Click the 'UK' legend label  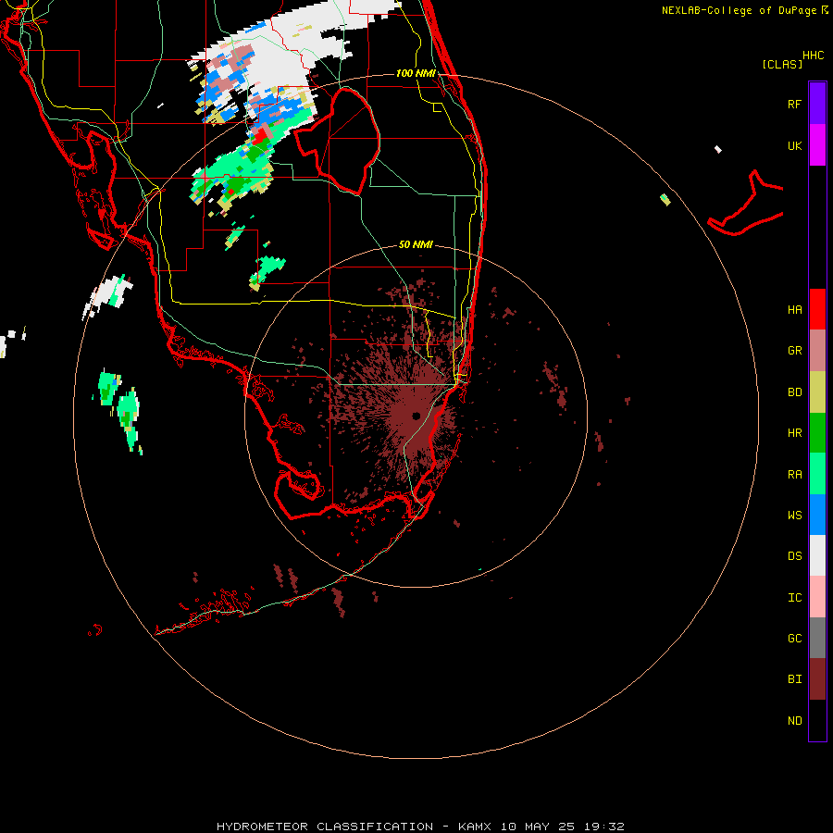click(794, 145)
